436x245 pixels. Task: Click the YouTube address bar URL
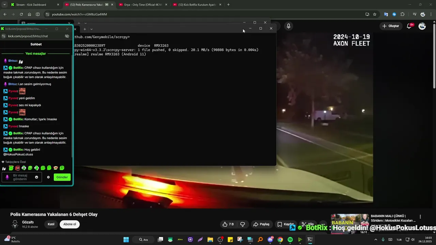[x=79, y=14]
